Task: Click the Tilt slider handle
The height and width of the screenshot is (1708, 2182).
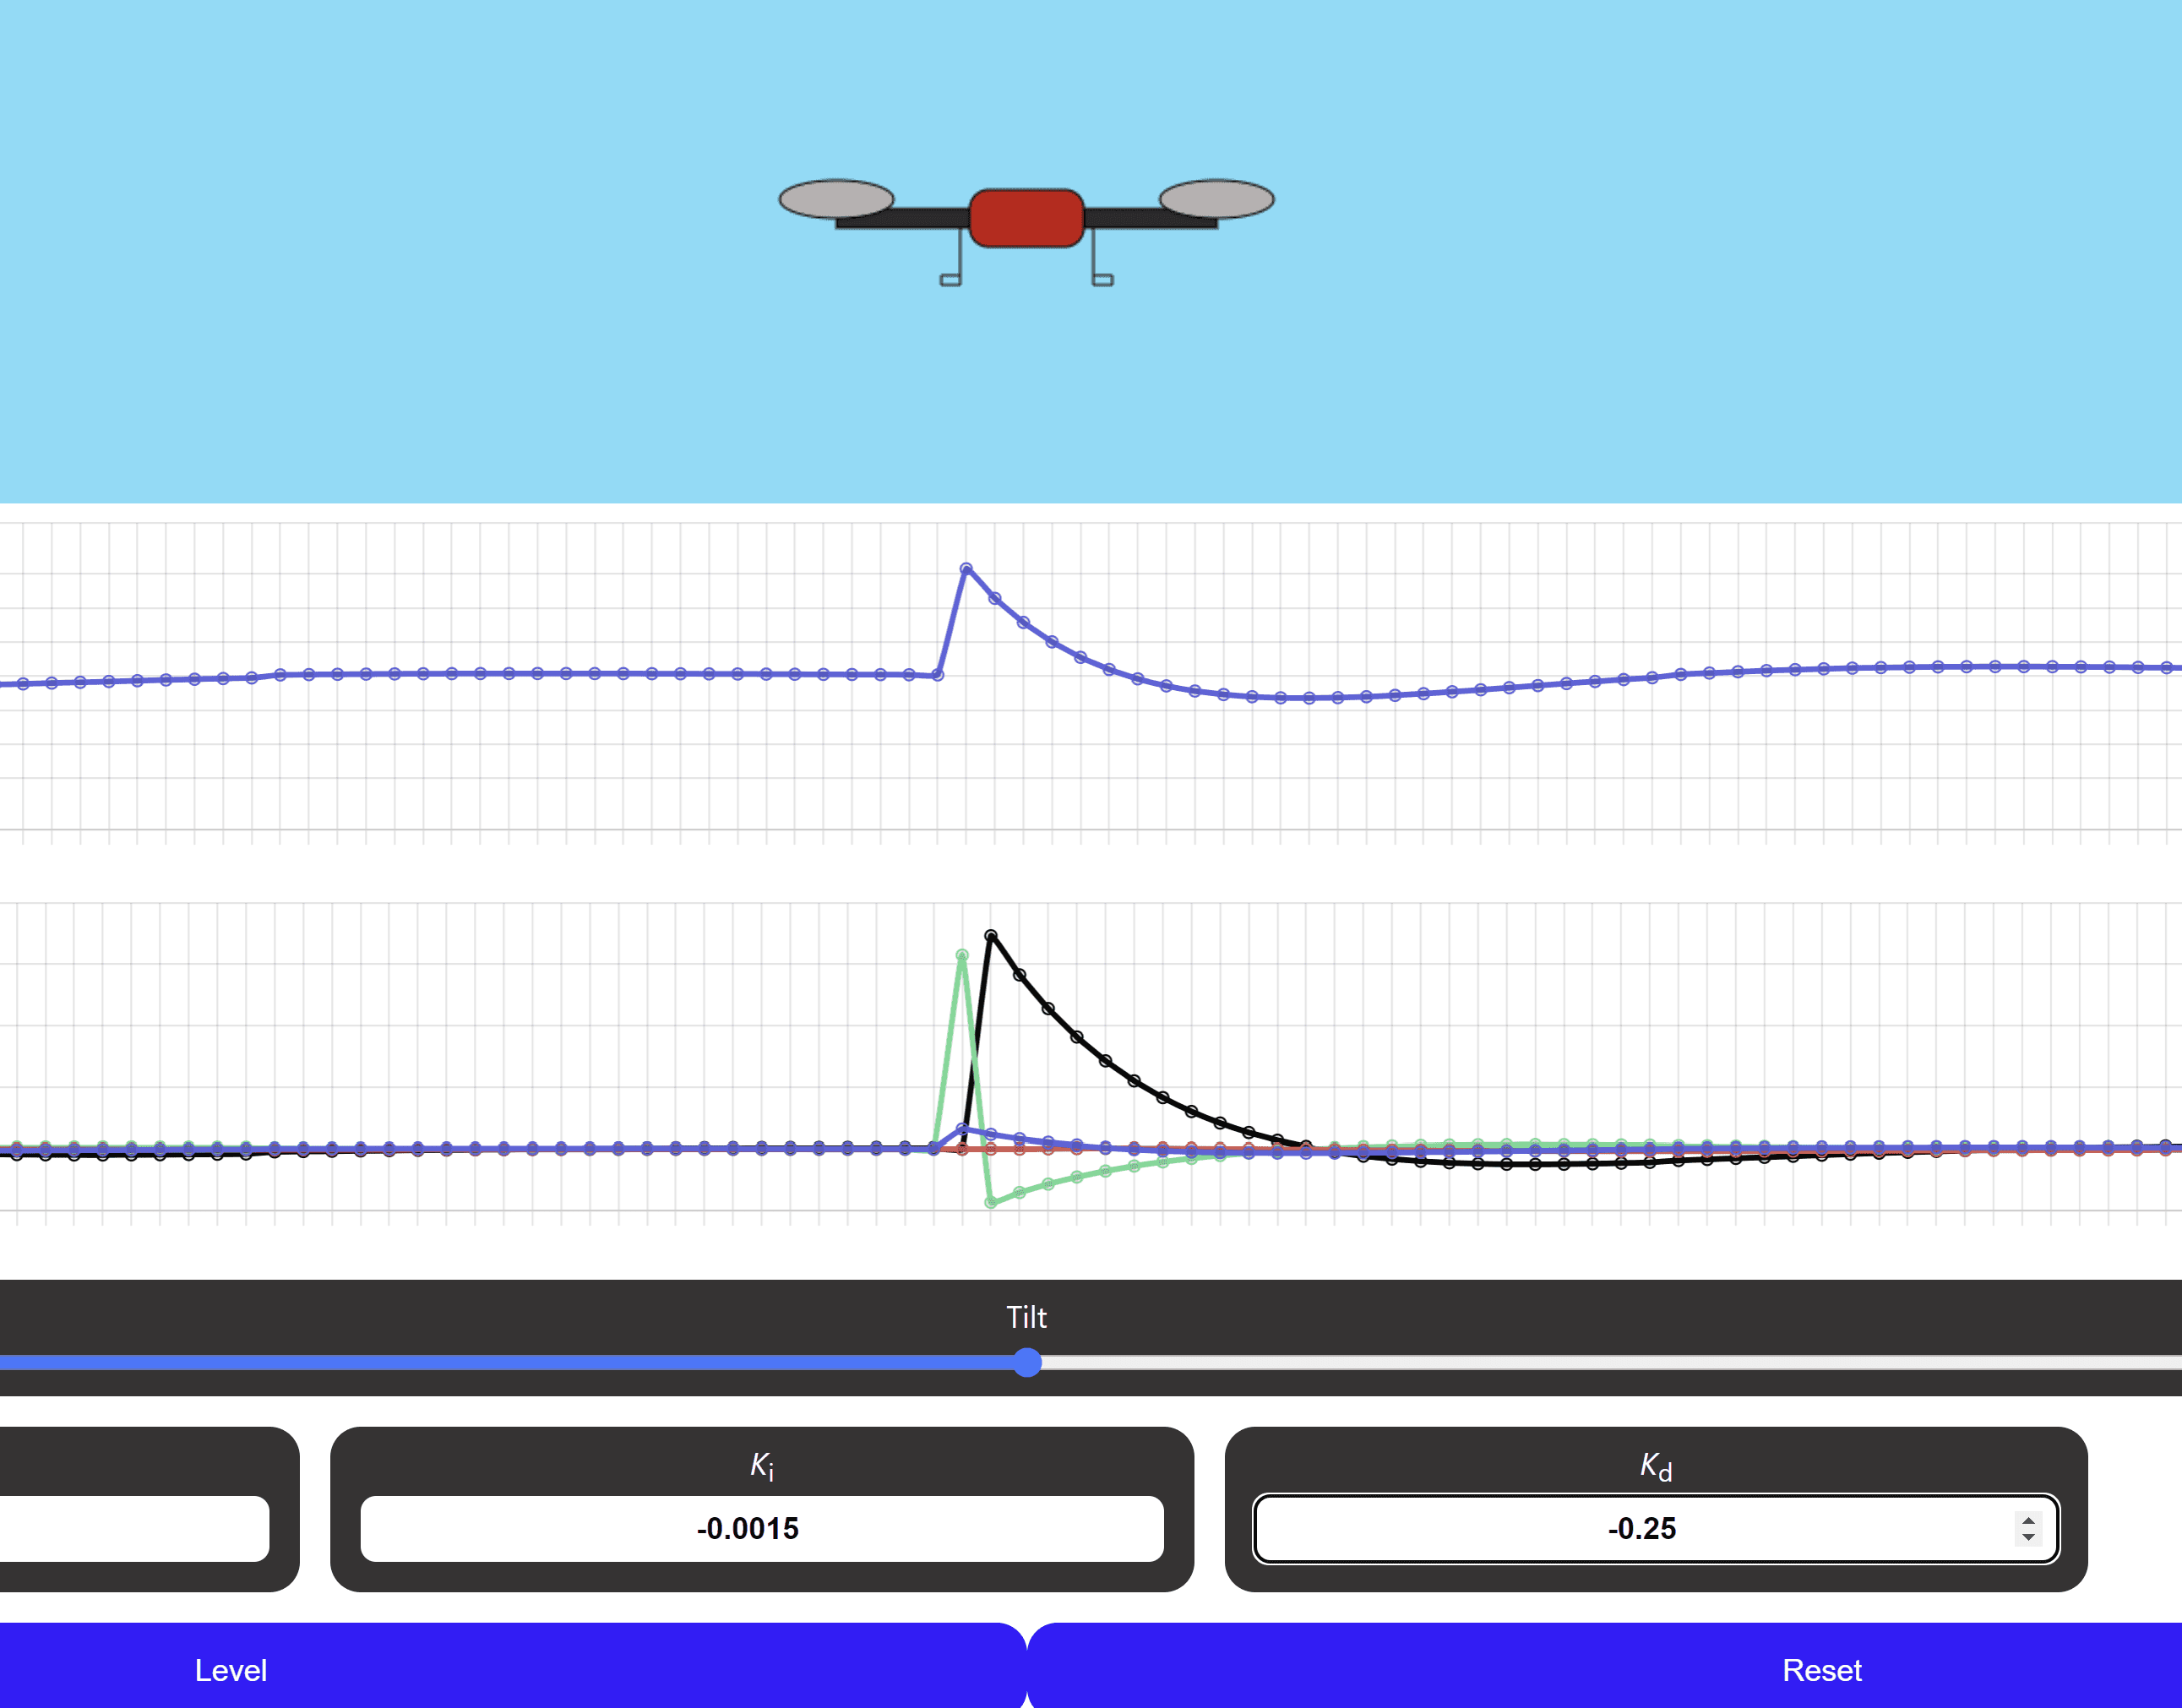Action: click(x=1027, y=1362)
